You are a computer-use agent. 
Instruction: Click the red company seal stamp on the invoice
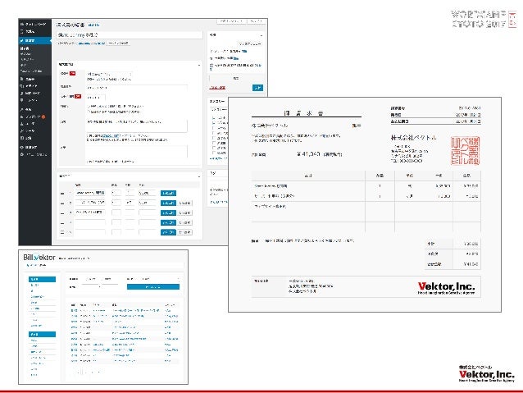[466, 151]
